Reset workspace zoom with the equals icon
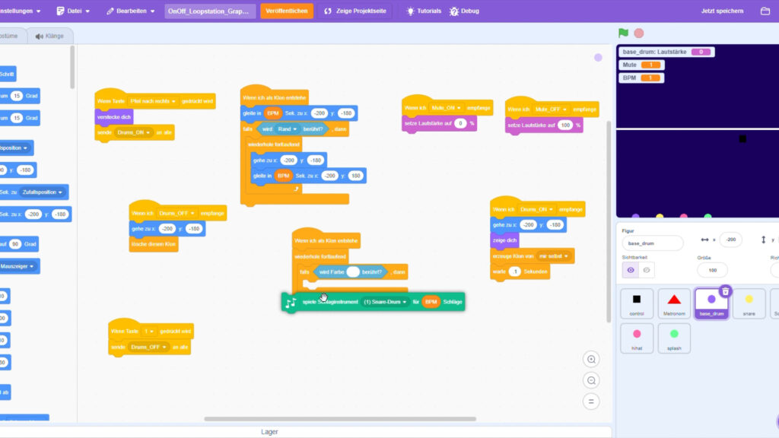This screenshot has width=779, height=438. tap(591, 401)
